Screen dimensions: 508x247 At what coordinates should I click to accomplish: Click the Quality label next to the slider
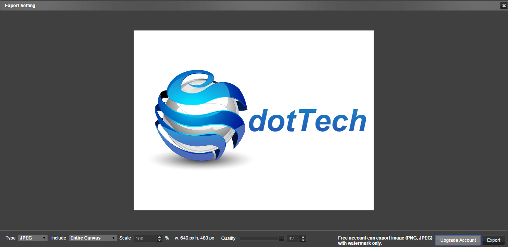click(228, 238)
